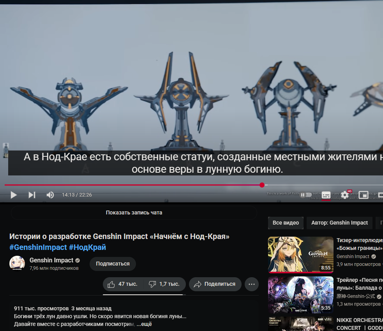Open the NIKKE ORCHESTRA CONCERT title
This screenshot has height=331, width=383.
click(x=360, y=324)
